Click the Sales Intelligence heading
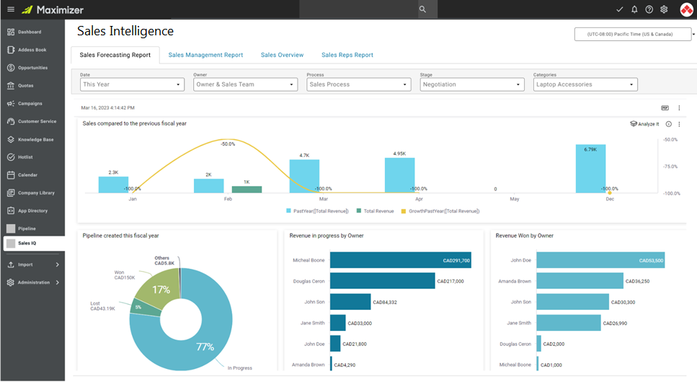The image size is (697, 382). 125,31
